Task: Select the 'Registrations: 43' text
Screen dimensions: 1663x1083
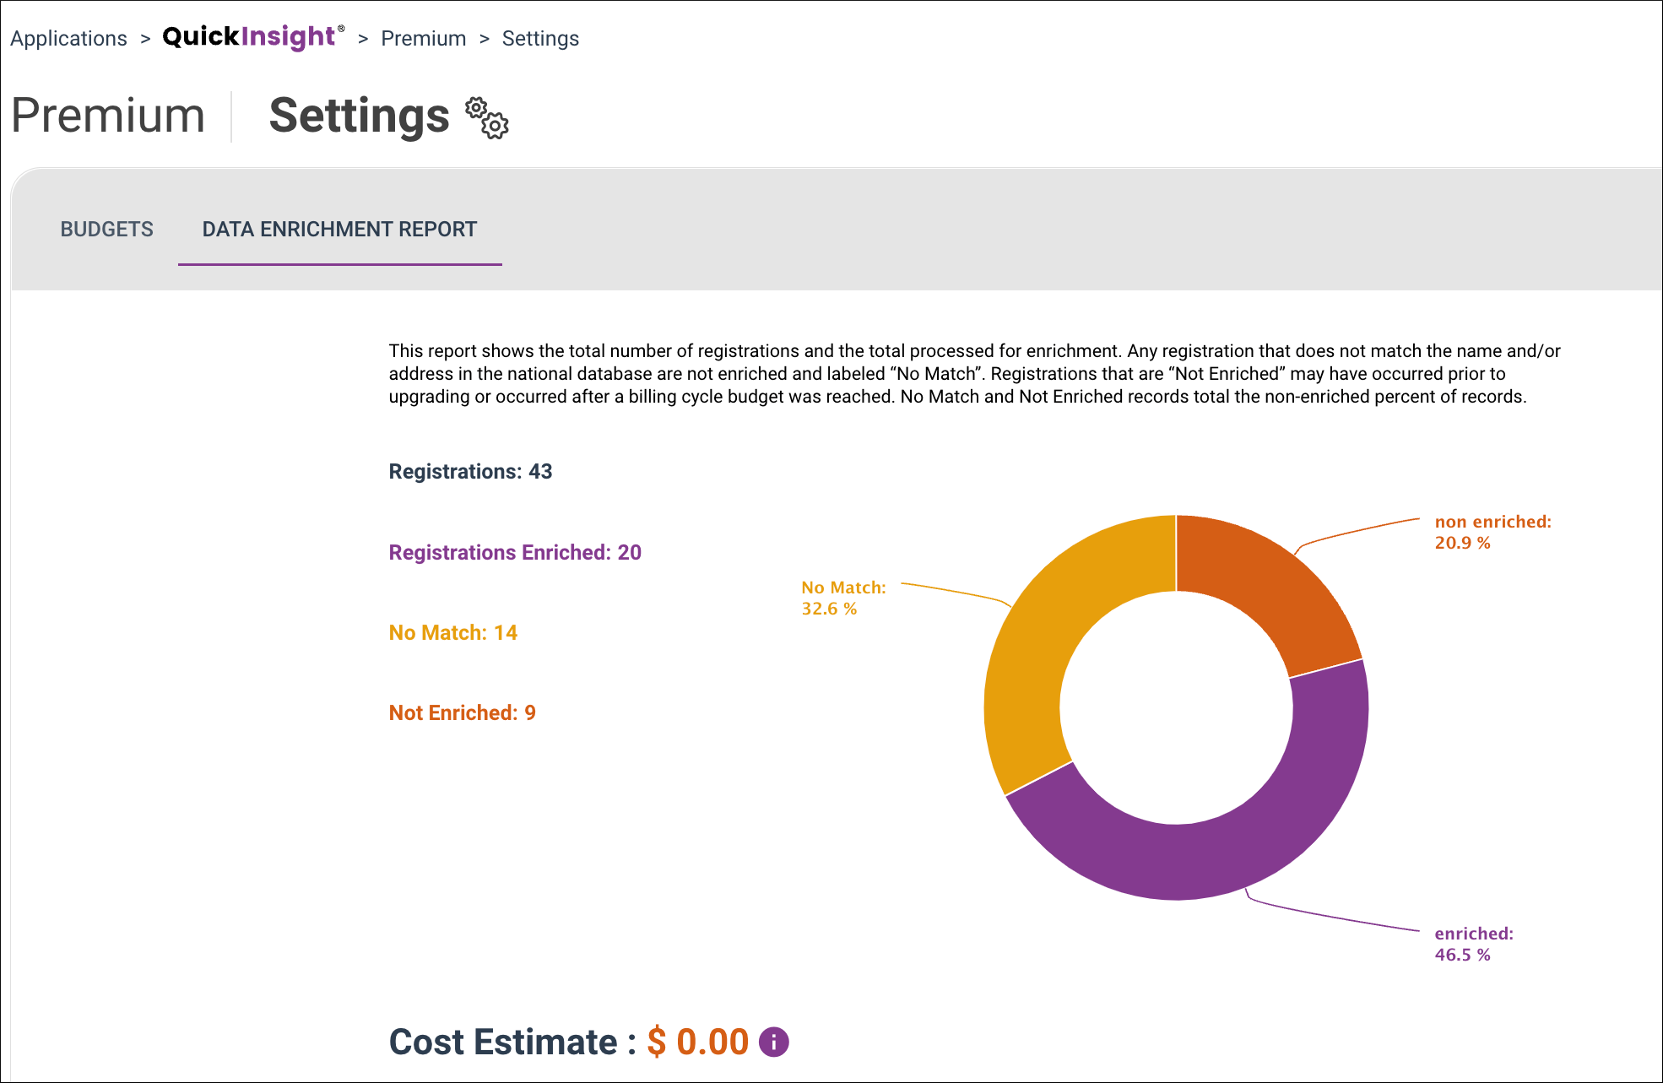Action: click(470, 472)
